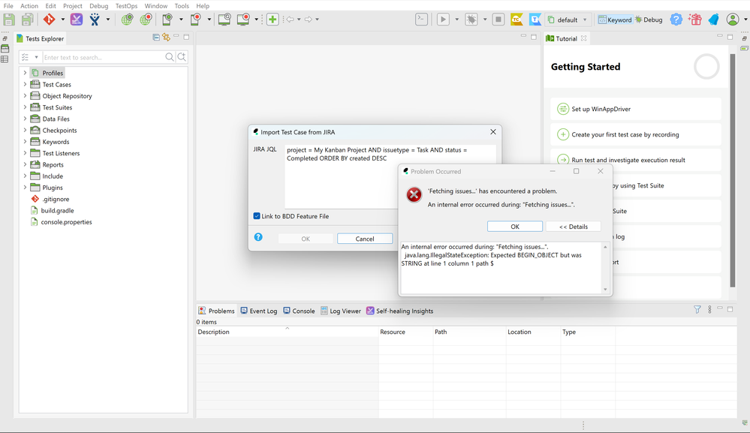This screenshot has width=750, height=433.
Task: Open the Tools menu
Action: 182,6
